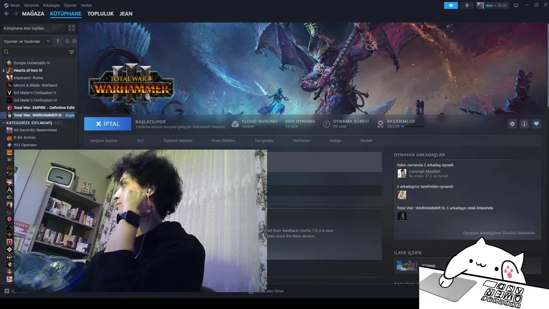
Task: Open the notifications bell
Action: tap(467, 5)
